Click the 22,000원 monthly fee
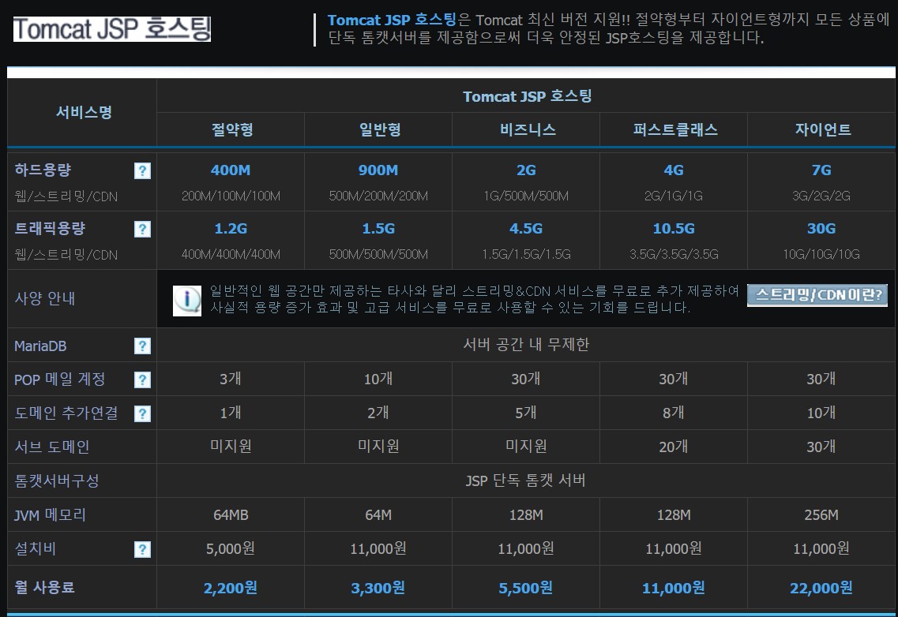This screenshot has height=617, width=898. (x=821, y=588)
